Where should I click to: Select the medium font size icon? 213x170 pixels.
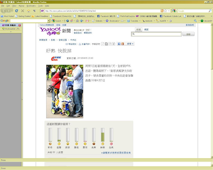pos(106,44)
